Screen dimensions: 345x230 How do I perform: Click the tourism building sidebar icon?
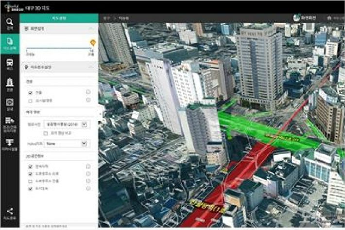coord(10,85)
